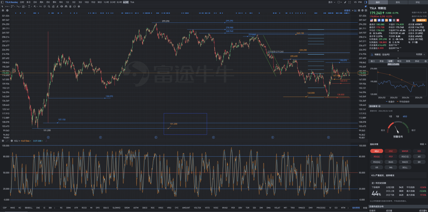Pin the chart with pushpin icon
The image size is (428, 212).
click(x=366, y=6)
